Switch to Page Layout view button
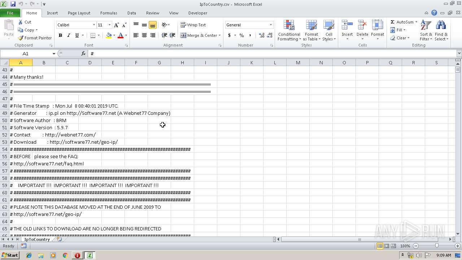Screen dimensions: 462x260 (387, 246)
